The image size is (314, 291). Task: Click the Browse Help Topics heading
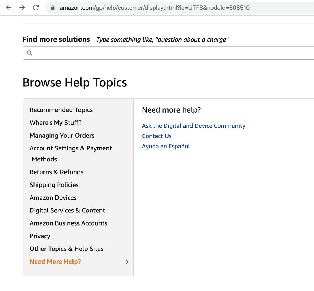(75, 83)
